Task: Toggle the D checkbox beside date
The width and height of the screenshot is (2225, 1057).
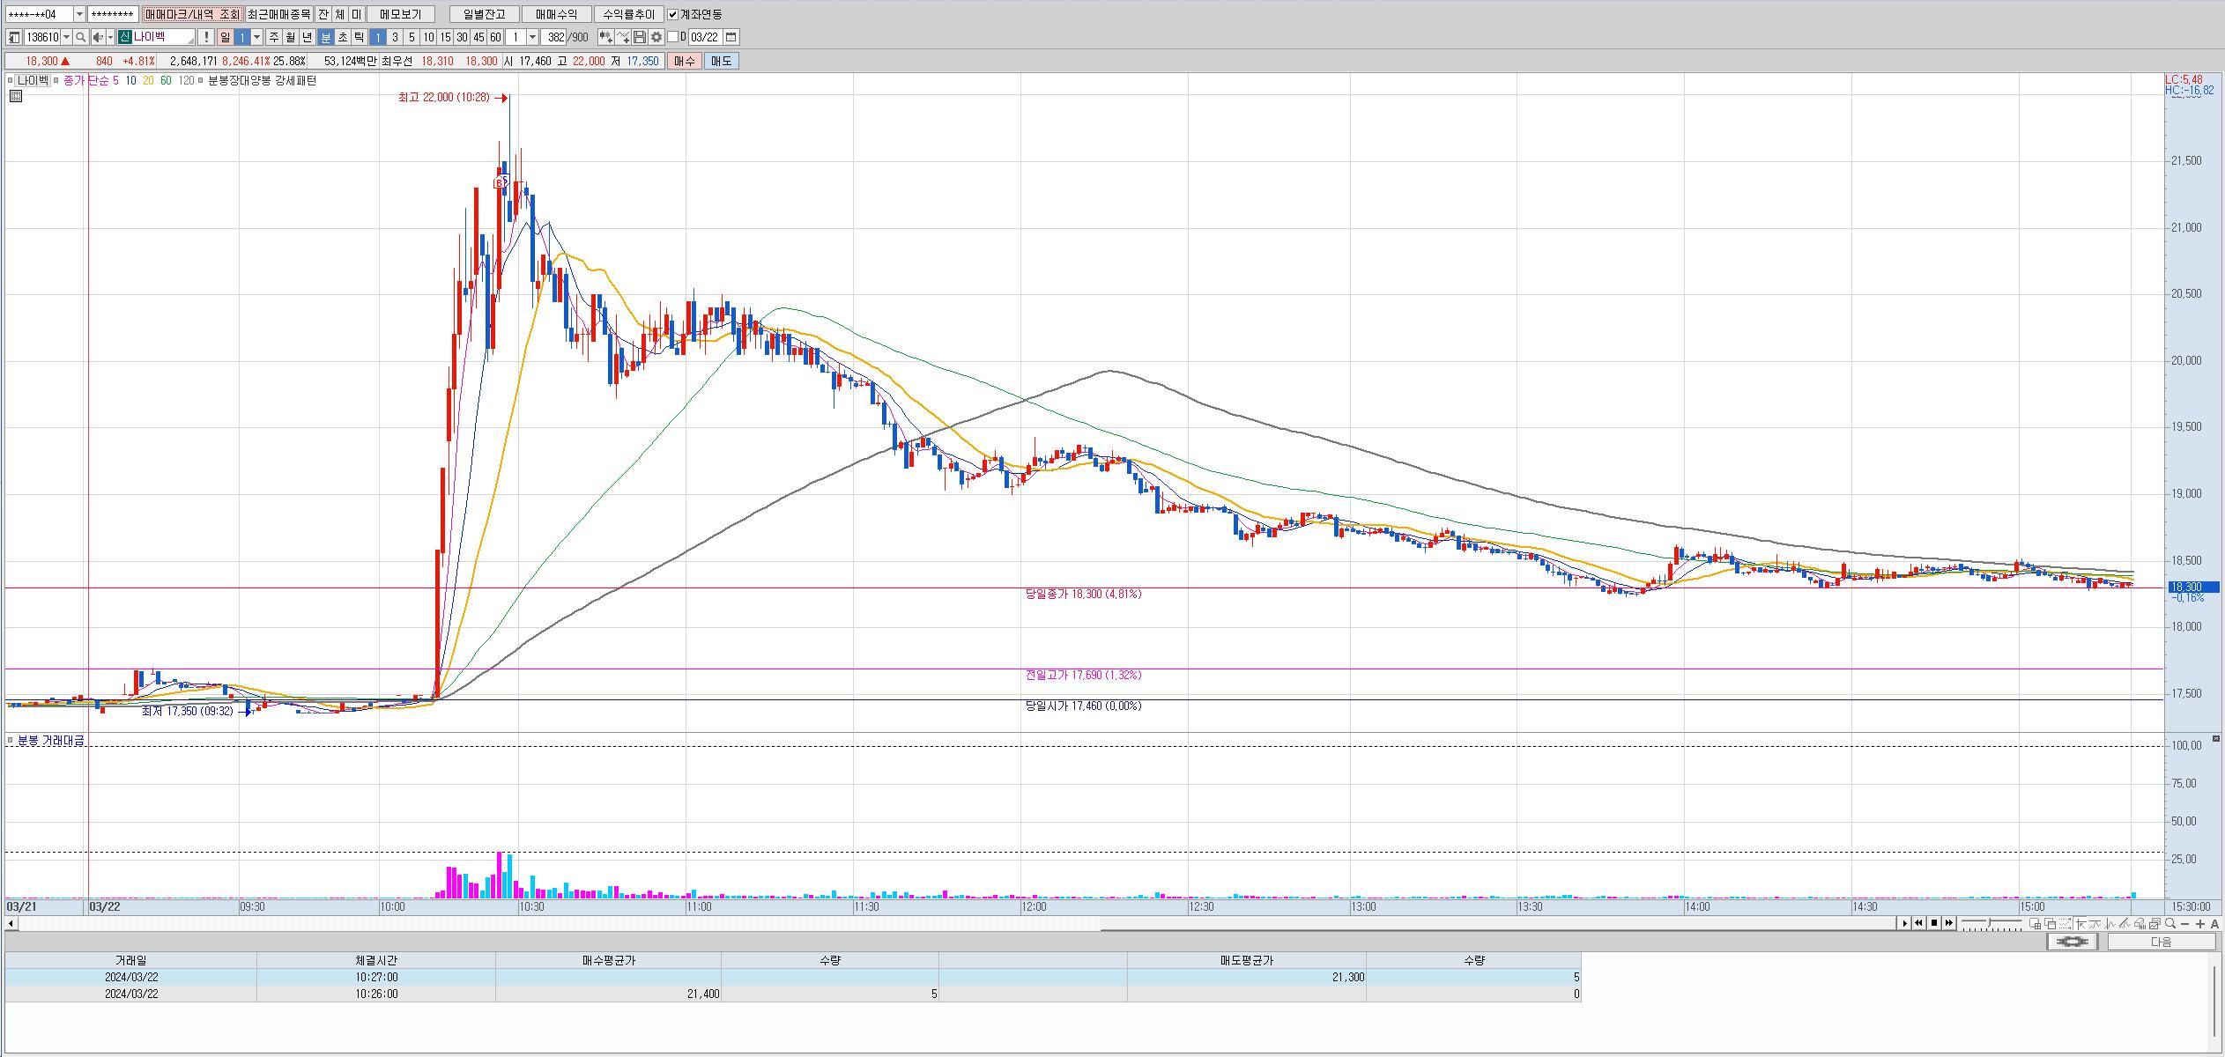Action: [673, 37]
